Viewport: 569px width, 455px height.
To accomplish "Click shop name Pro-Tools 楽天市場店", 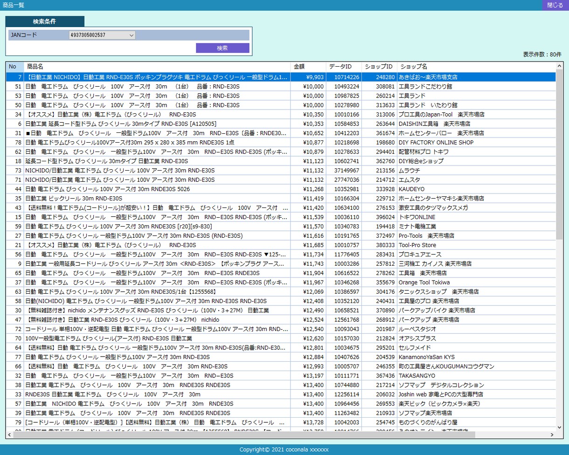I will click(426, 235).
